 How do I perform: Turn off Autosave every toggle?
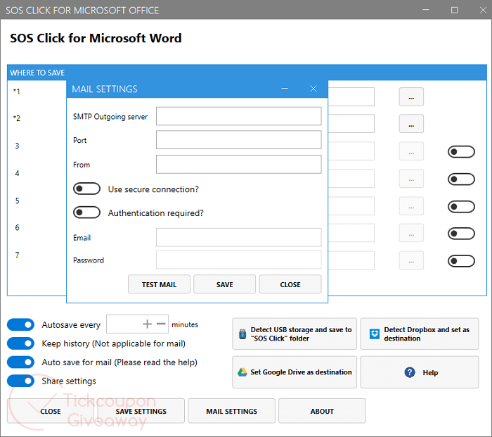click(x=20, y=325)
